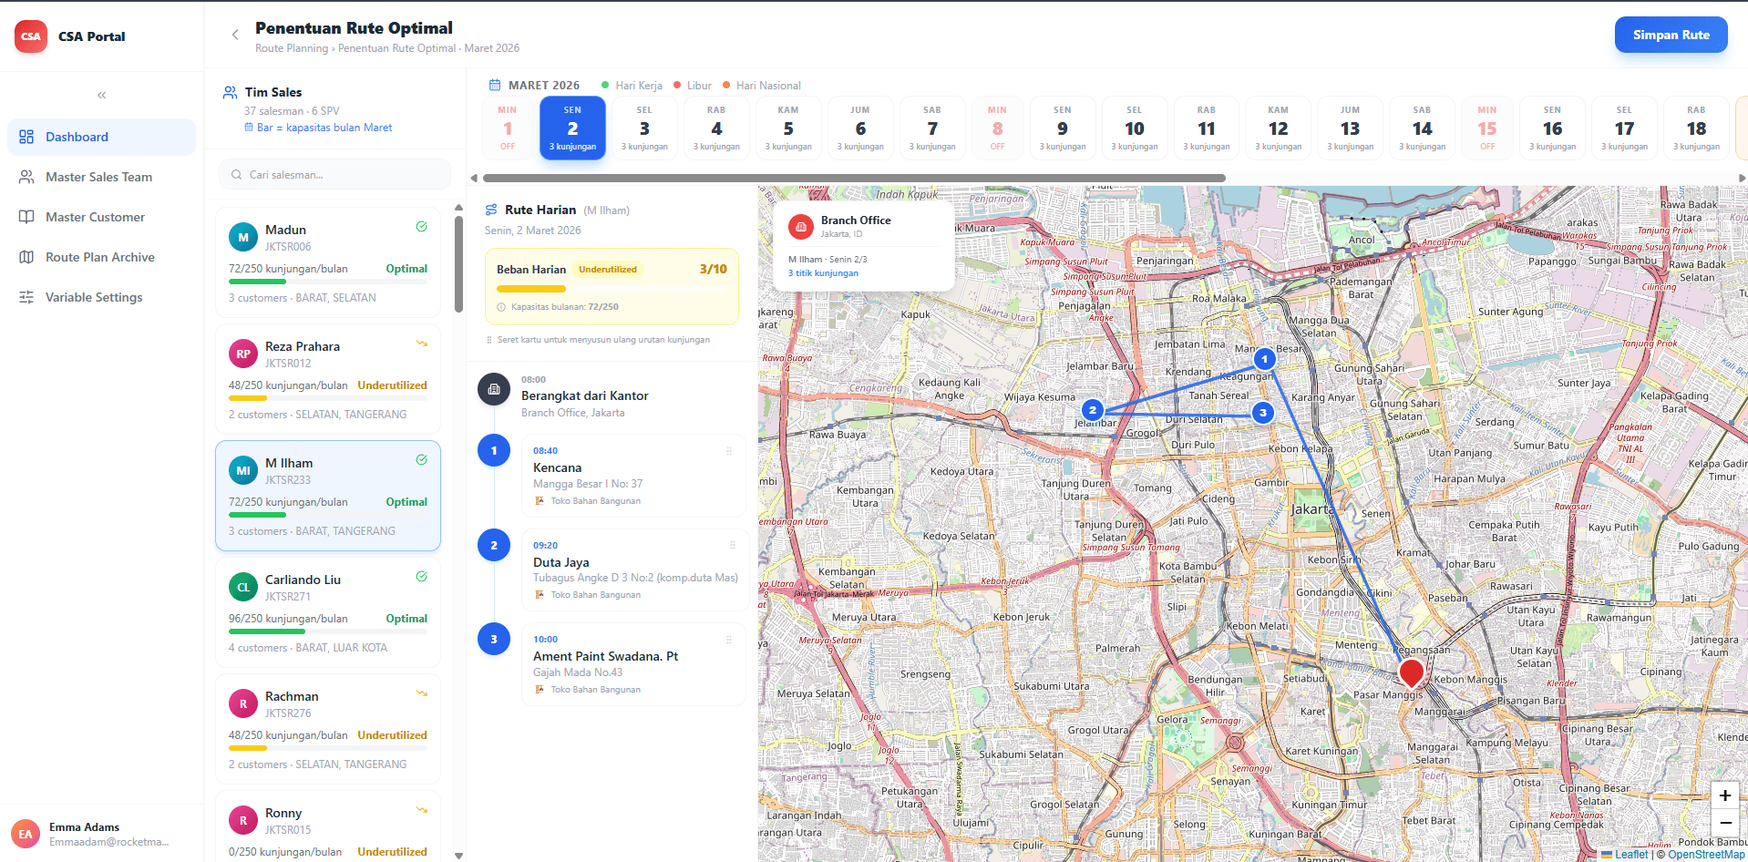Click M Ilham's MI avatar
The image size is (1748, 862).
(x=243, y=470)
